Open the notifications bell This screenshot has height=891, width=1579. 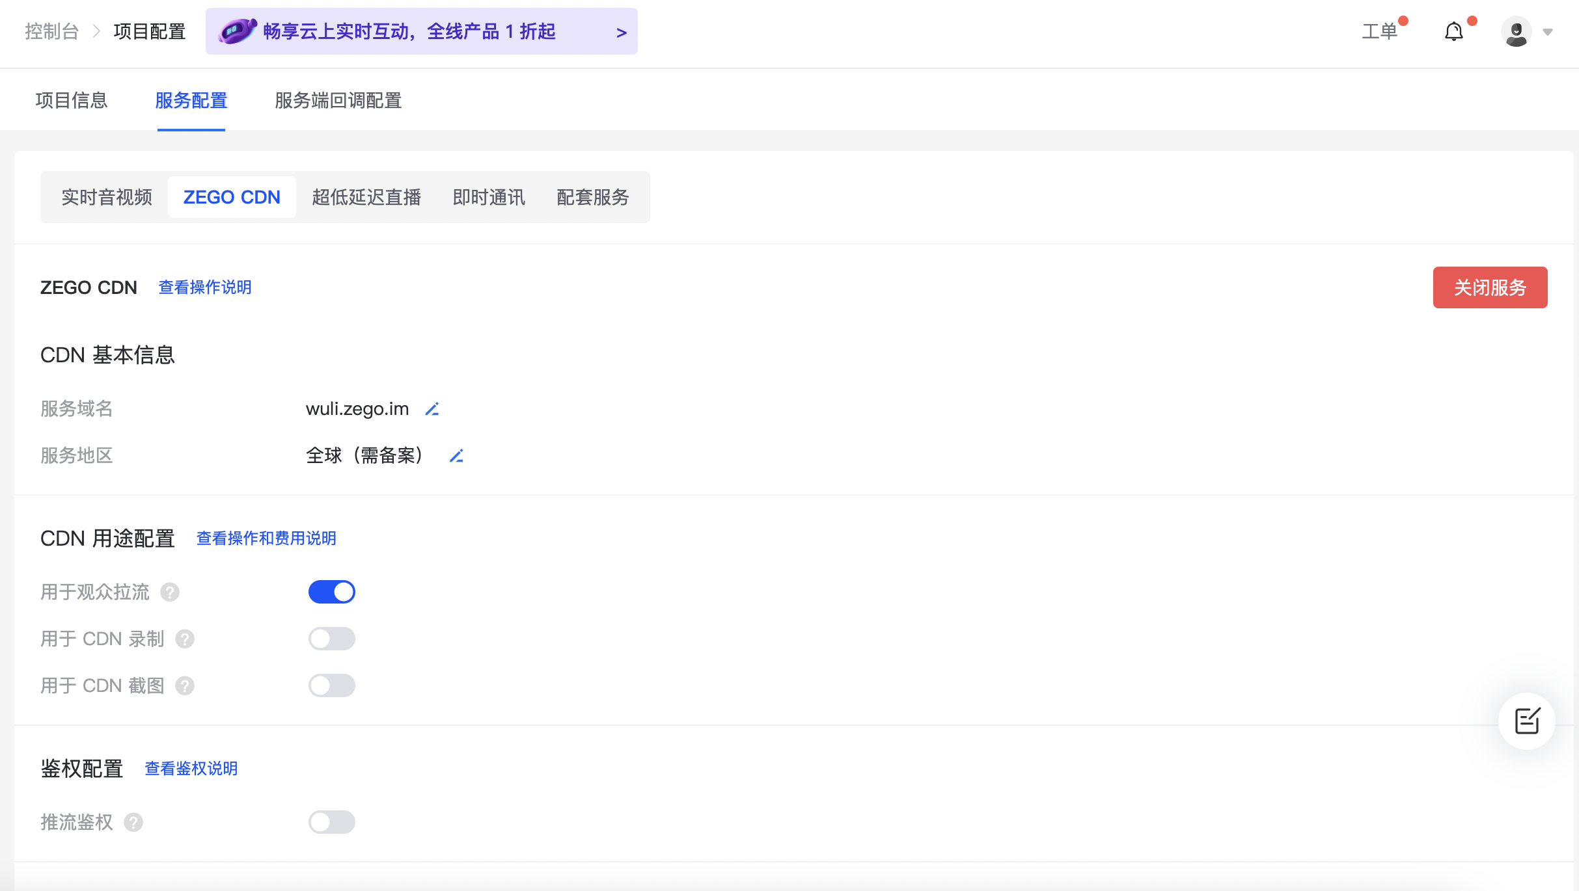(1453, 31)
